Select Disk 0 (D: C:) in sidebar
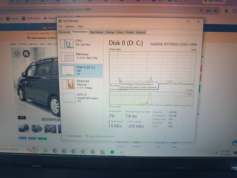This screenshot has height=178, width=237. [x=81, y=71]
